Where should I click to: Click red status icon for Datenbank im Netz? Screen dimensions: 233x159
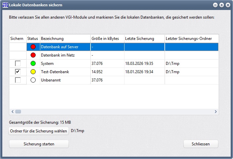pyautogui.click(x=33, y=55)
